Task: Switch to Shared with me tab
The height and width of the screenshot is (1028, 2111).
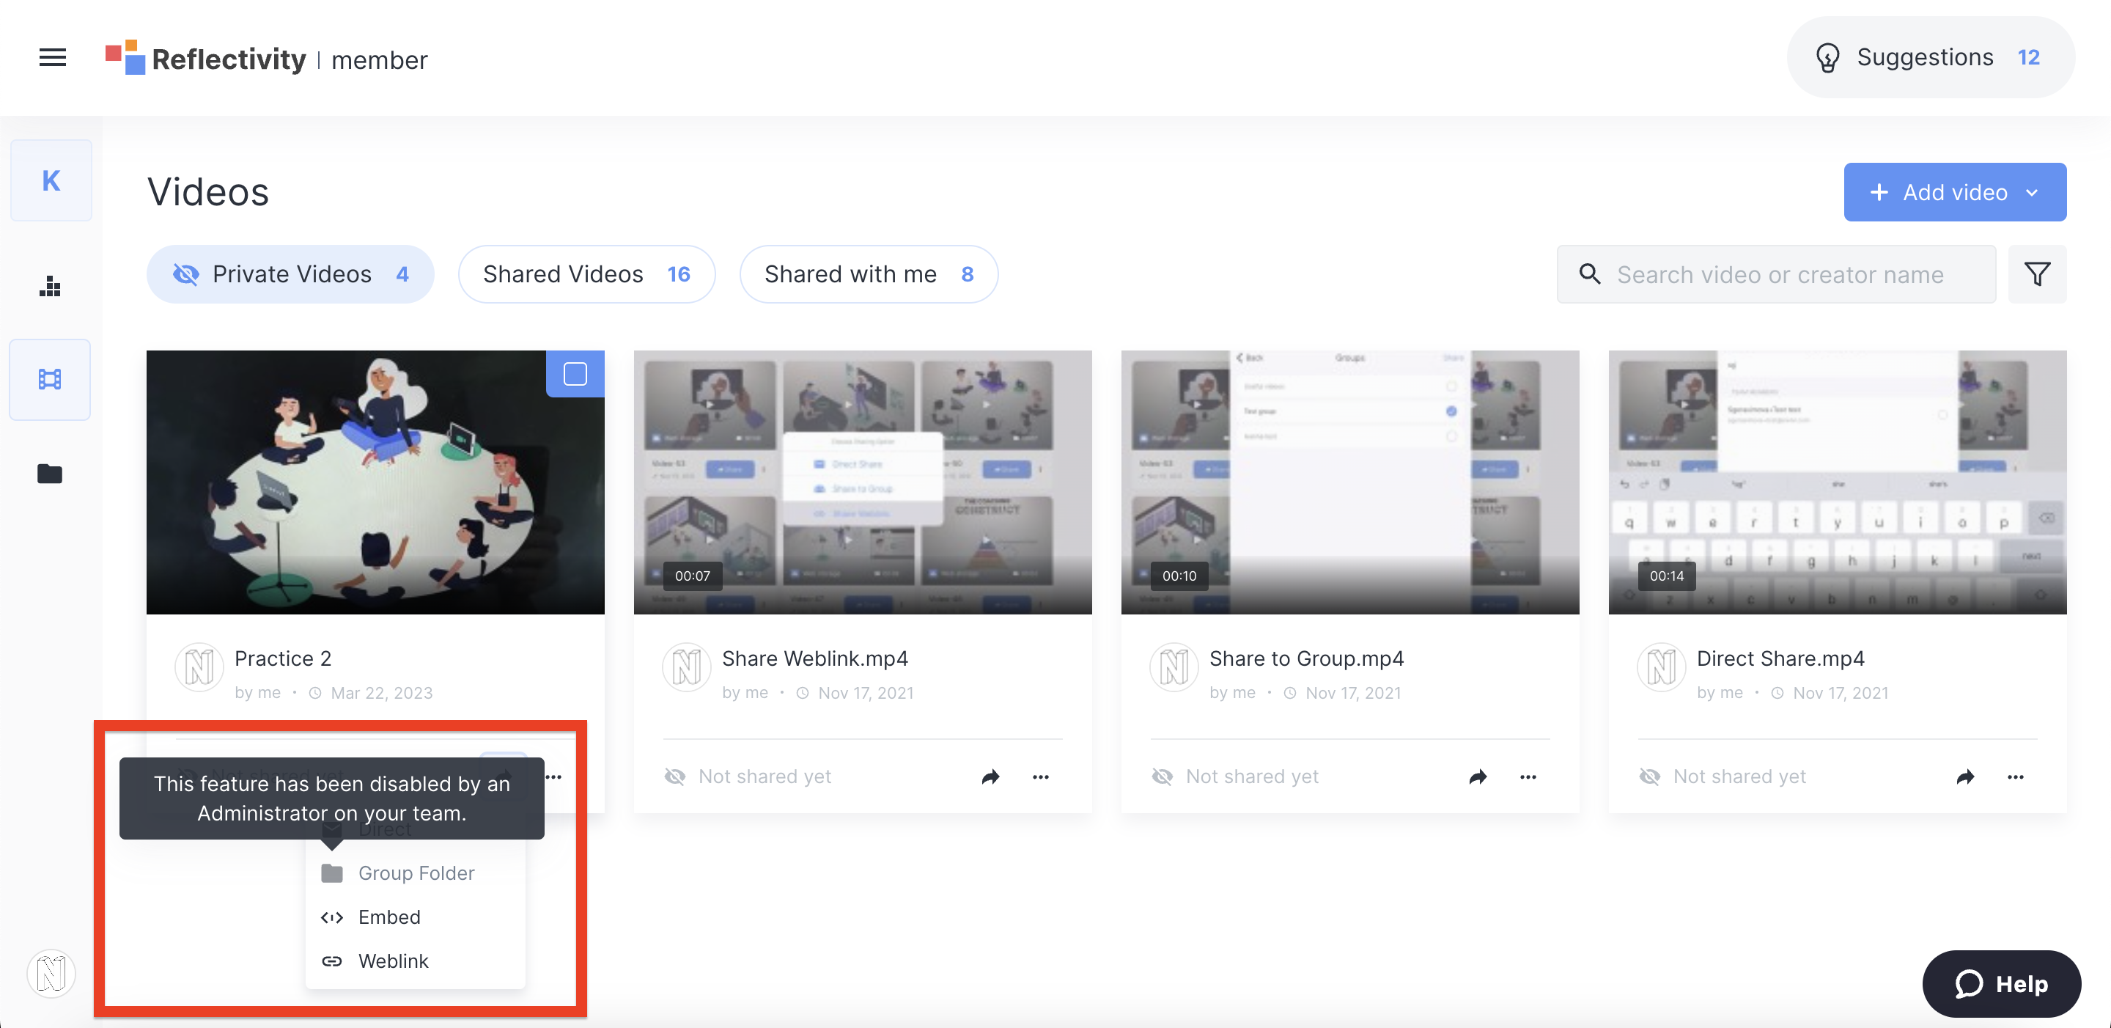Action: [869, 273]
